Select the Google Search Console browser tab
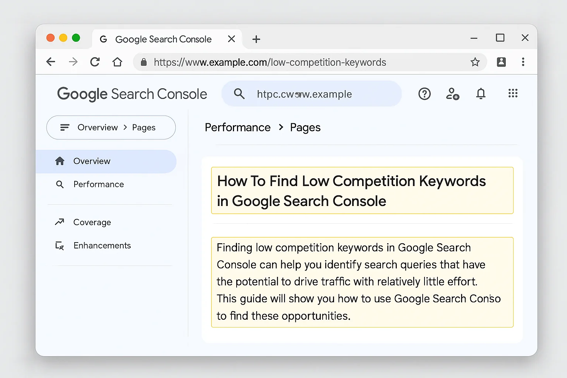 tap(164, 39)
